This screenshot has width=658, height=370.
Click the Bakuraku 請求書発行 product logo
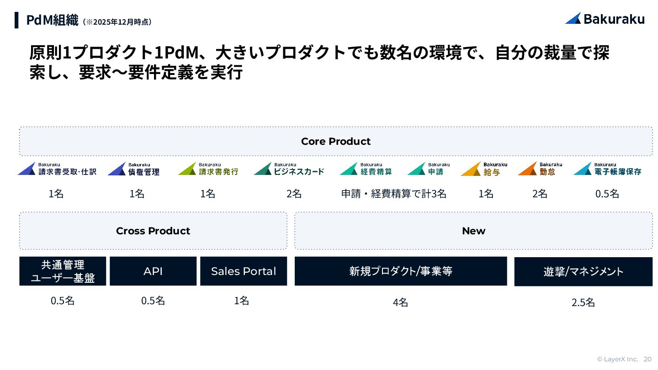pyautogui.click(x=208, y=169)
